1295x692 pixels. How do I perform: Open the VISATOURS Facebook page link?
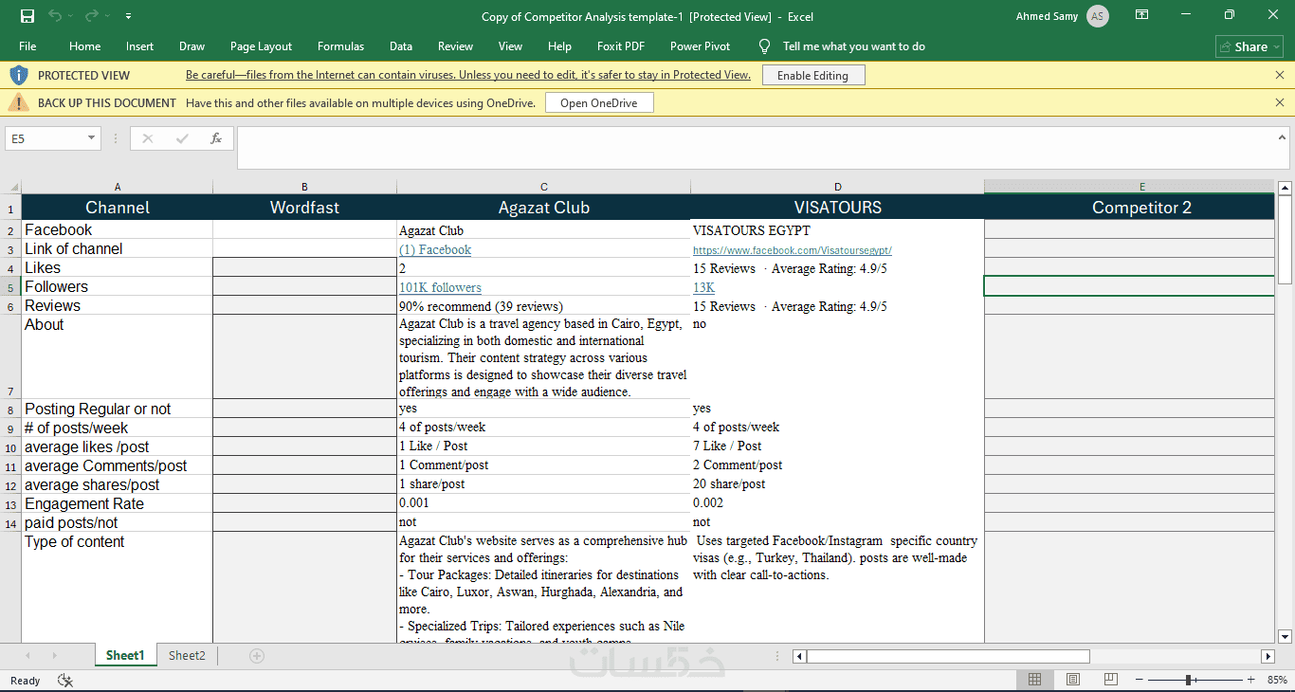pos(792,250)
